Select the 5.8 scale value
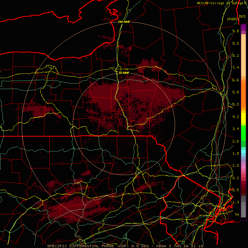The height and width of the screenshot is (248, 248). click(x=236, y=92)
